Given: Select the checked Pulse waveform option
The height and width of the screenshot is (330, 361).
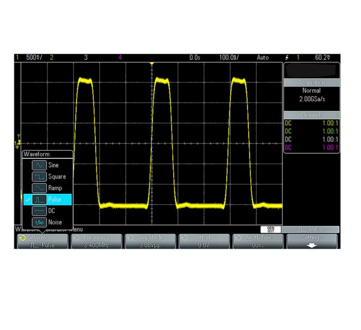Looking at the screenshot, I should [x=47, y=200].
